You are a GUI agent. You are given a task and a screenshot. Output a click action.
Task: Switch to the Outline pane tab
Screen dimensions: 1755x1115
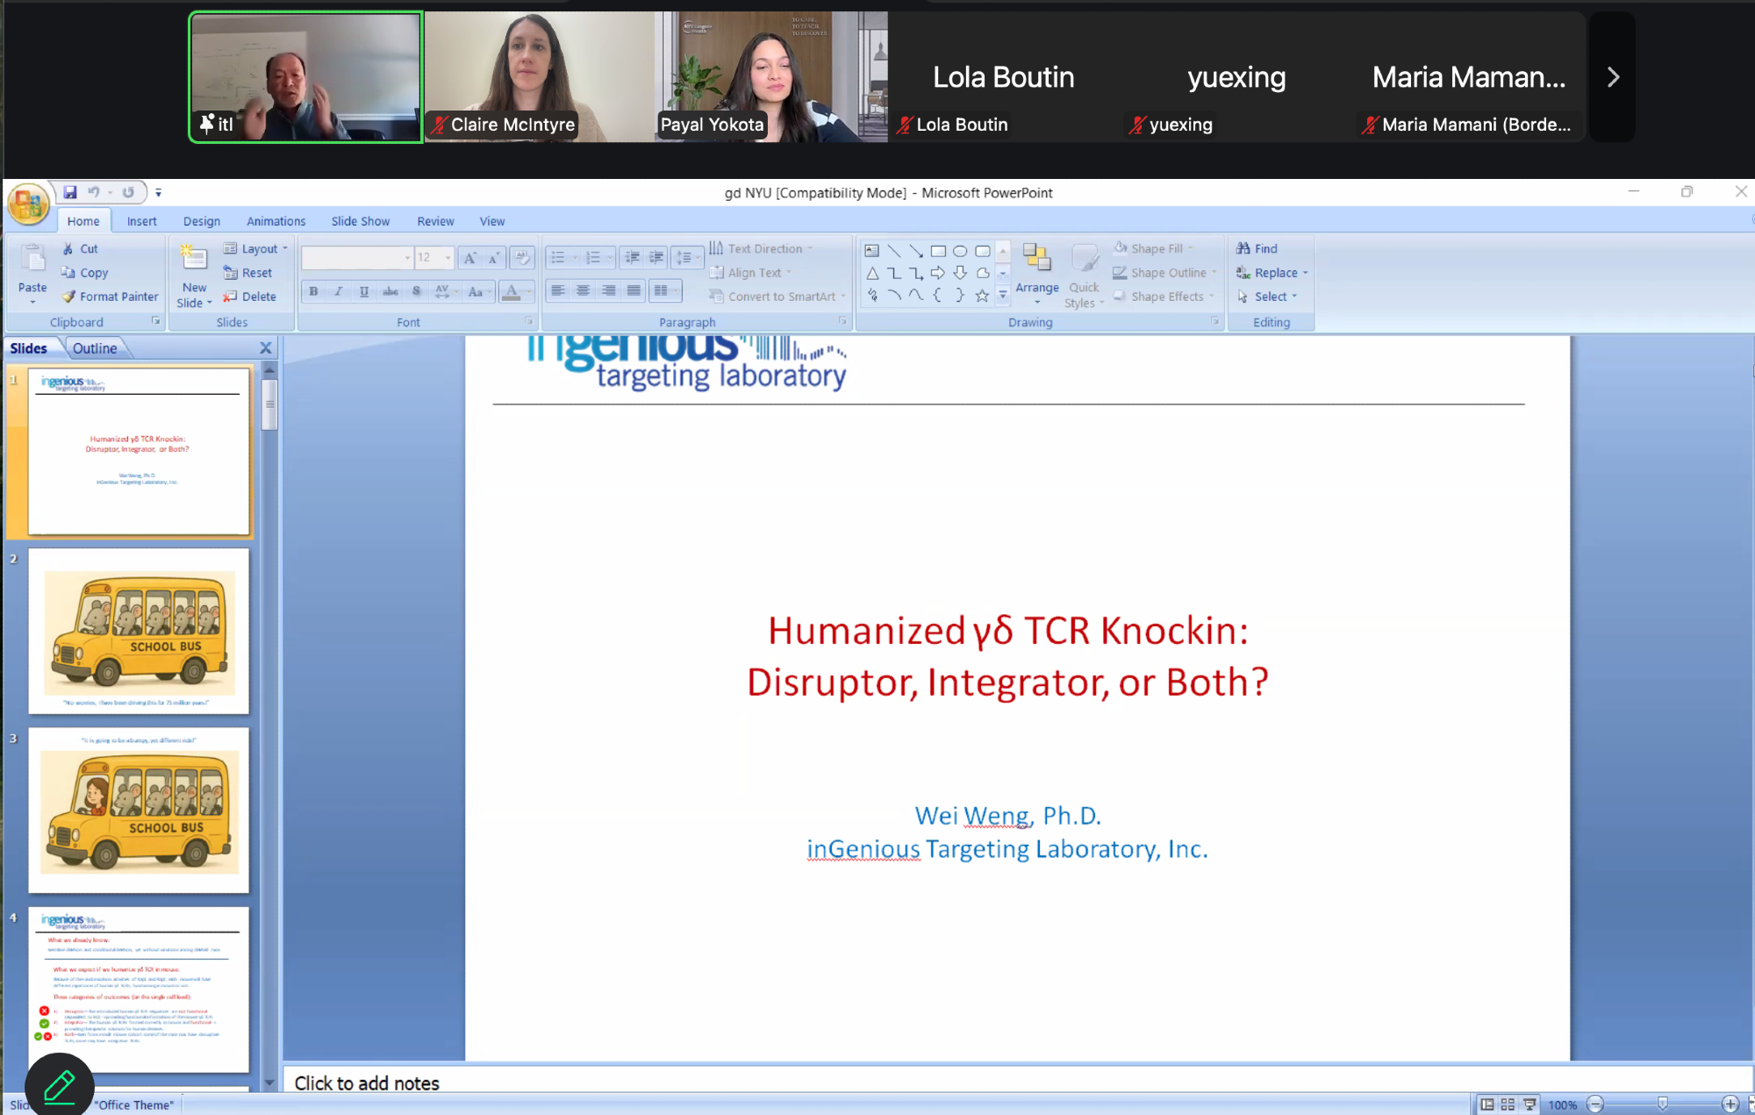[95, 348]
